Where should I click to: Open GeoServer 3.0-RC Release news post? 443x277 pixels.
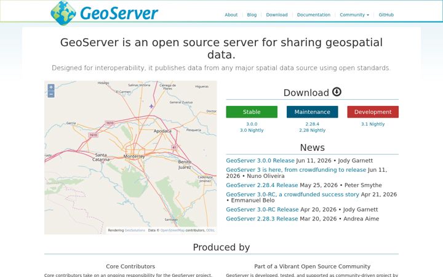pyautogui.click(x=262, y=209)
